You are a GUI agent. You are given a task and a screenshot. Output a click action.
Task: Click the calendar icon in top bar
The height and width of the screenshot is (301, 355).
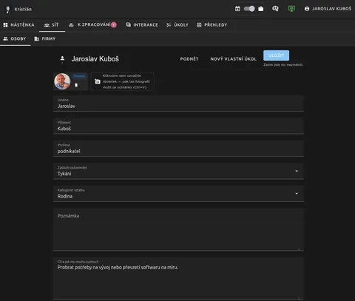pos(237,9)
